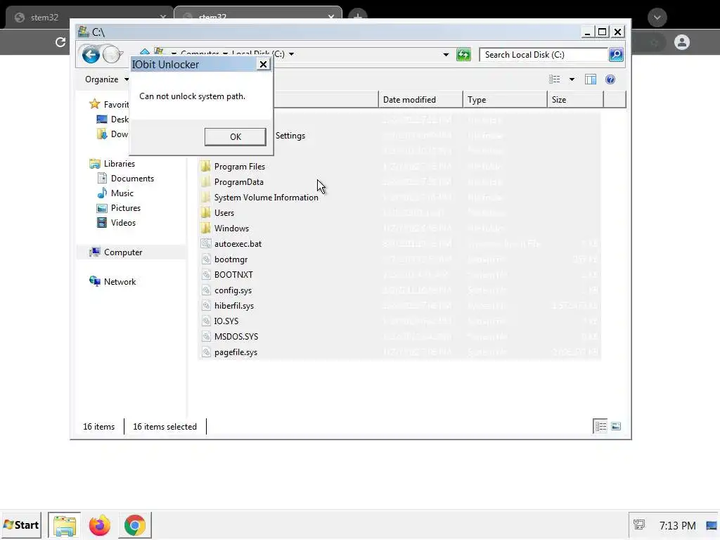Open the view options dropdown arrow
This screenshot has height=540, width=720.
tap(572, 79)
